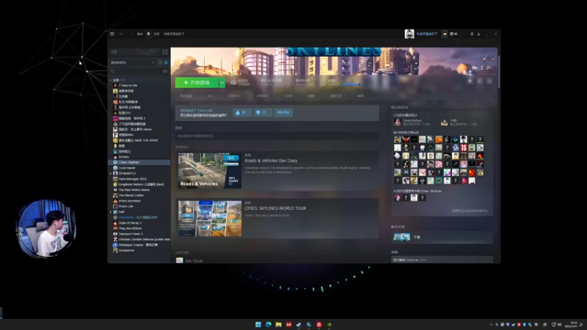
Task: Select Prison Architect in library
Action: coord(129,201)
